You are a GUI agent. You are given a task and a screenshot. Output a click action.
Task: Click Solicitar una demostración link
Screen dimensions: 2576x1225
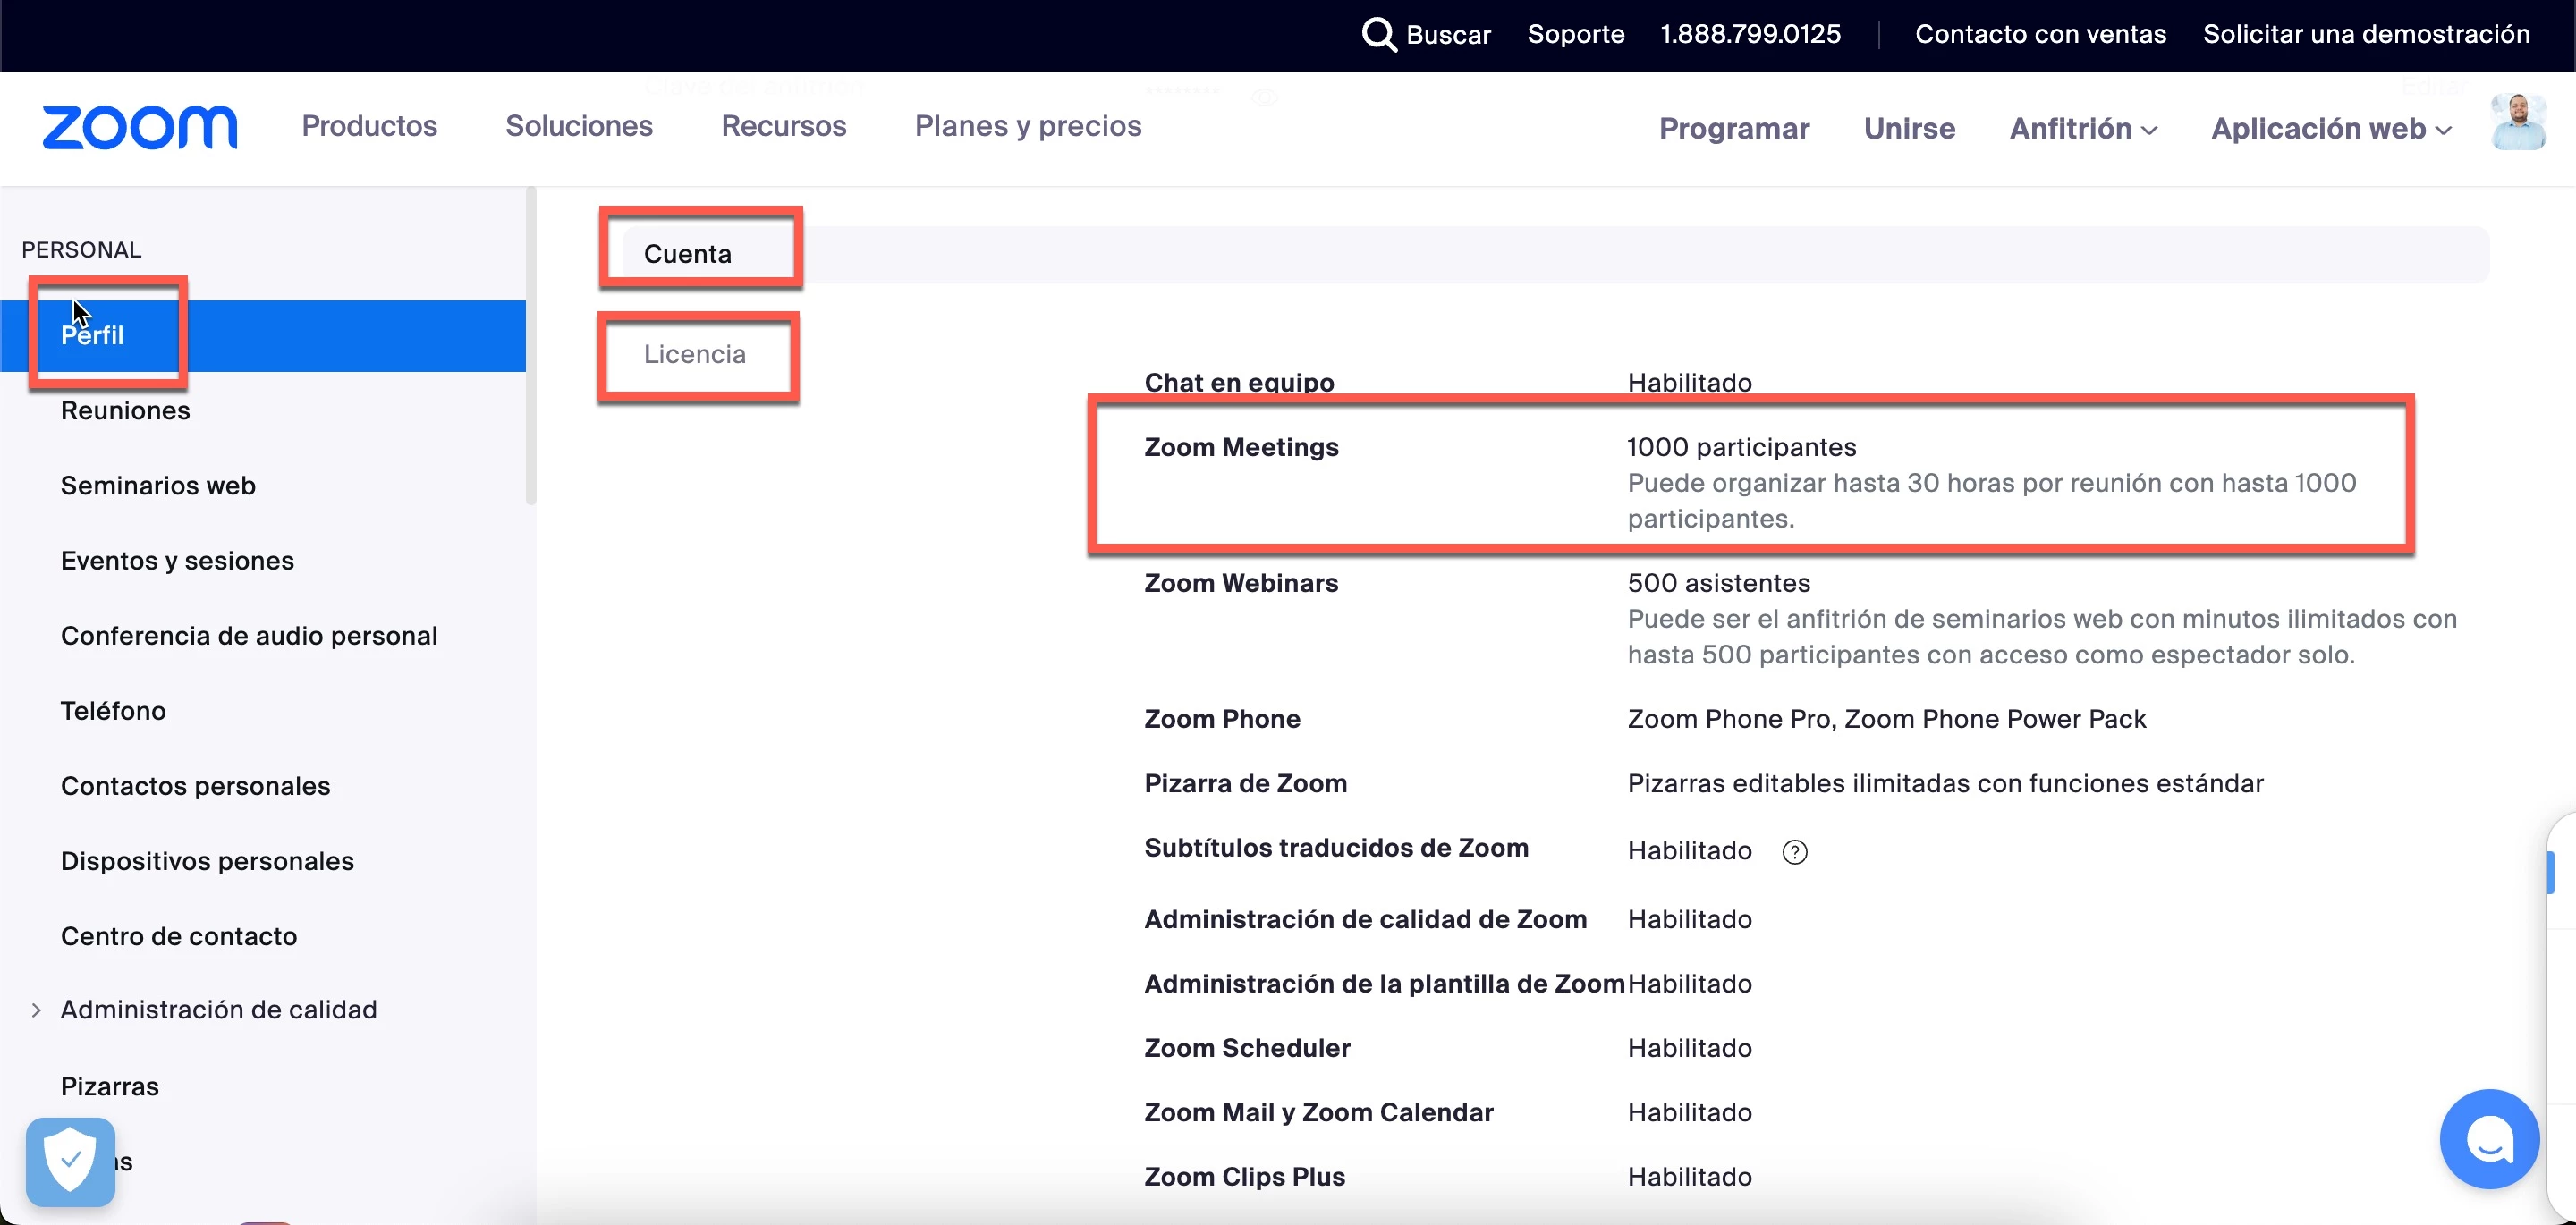2366,34
